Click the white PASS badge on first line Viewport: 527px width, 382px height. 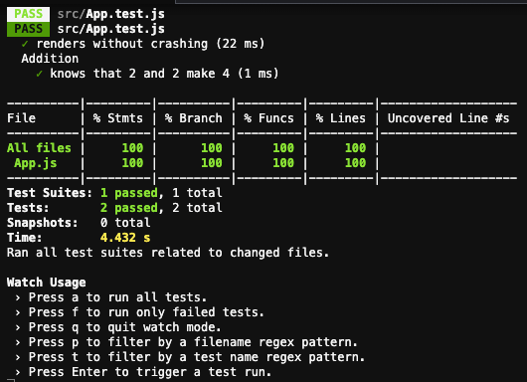pyautogui.click(x=28, y=14)
